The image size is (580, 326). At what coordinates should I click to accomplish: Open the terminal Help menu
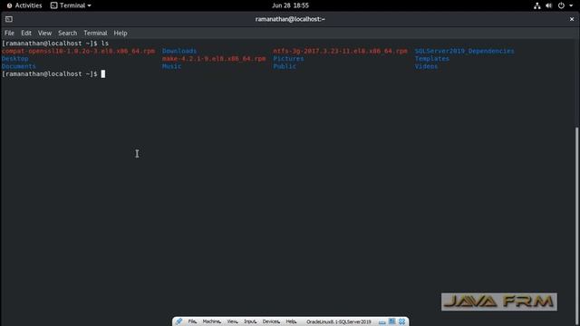coord(121,33)
